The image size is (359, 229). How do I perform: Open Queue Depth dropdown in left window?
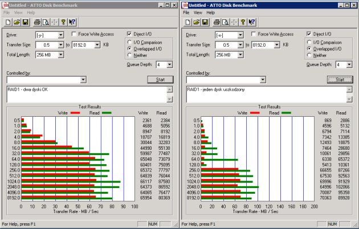169,65
